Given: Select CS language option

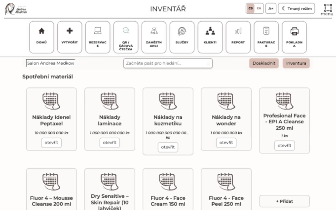Looking at the screenshot, I should [251, 8].
